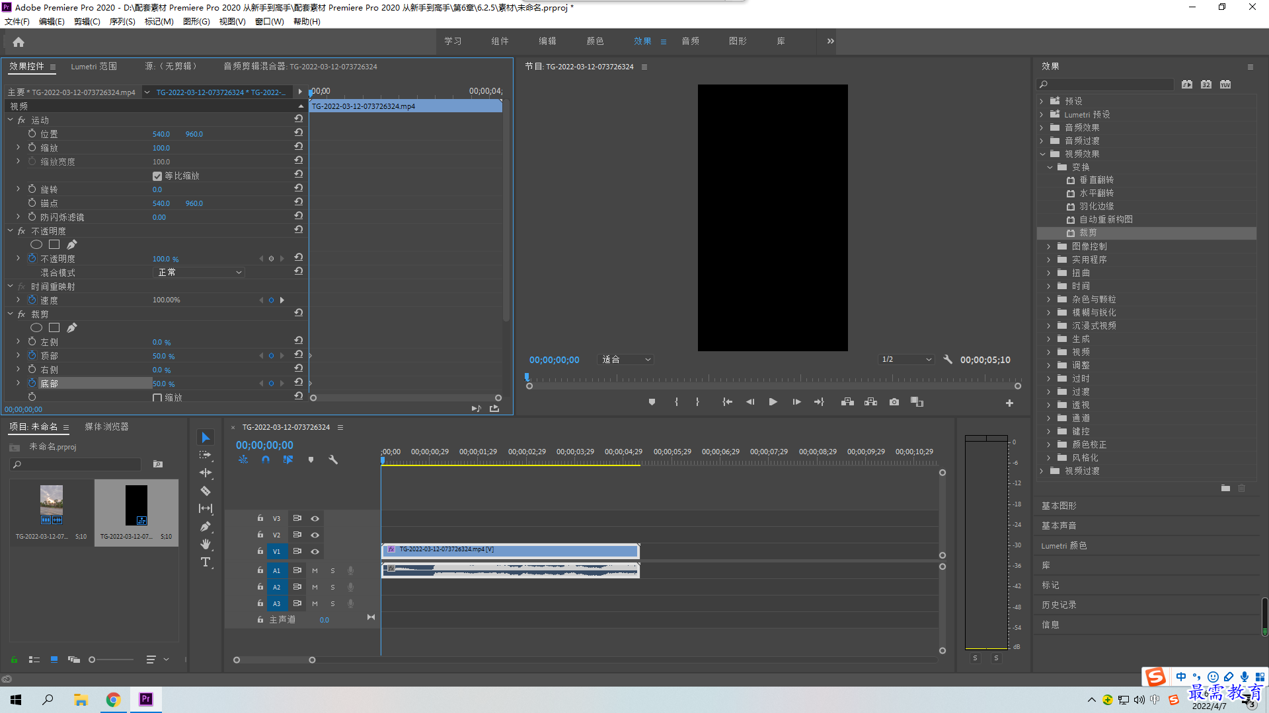Expand 图像控制 effects folder
The height and width of the screenshot is (713, 1269).
click(1048, 246)
